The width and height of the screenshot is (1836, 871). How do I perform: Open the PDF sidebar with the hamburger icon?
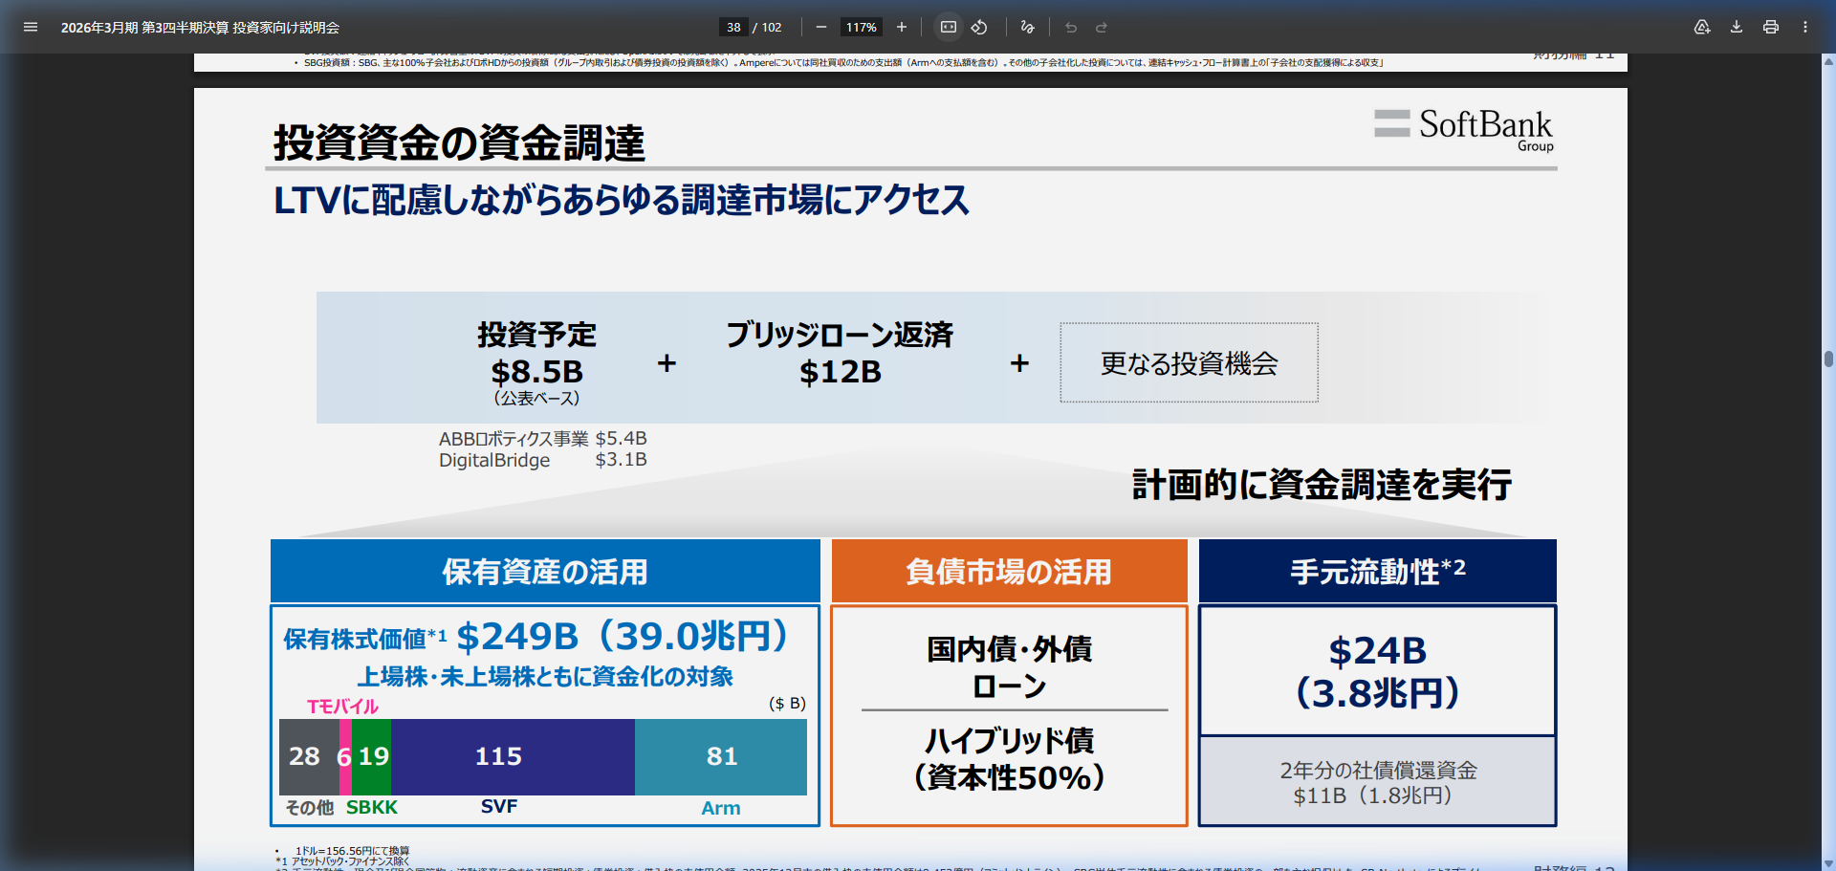31,27
